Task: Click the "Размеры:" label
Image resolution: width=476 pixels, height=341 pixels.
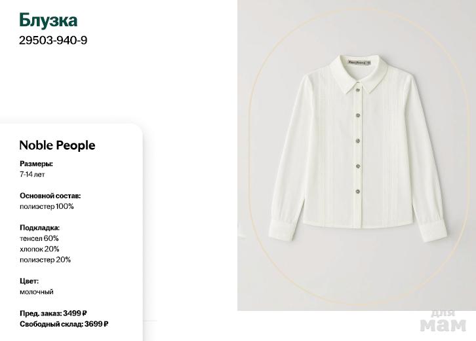Action: (x=36, y=164)
